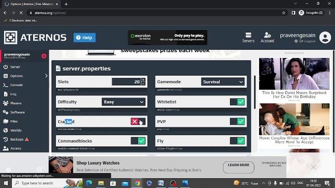
Task: Open Worlds page in sidebar
Action: click(16, 130)
